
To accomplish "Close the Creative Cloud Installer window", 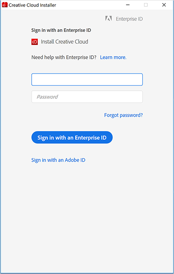I will click(164, 5).
